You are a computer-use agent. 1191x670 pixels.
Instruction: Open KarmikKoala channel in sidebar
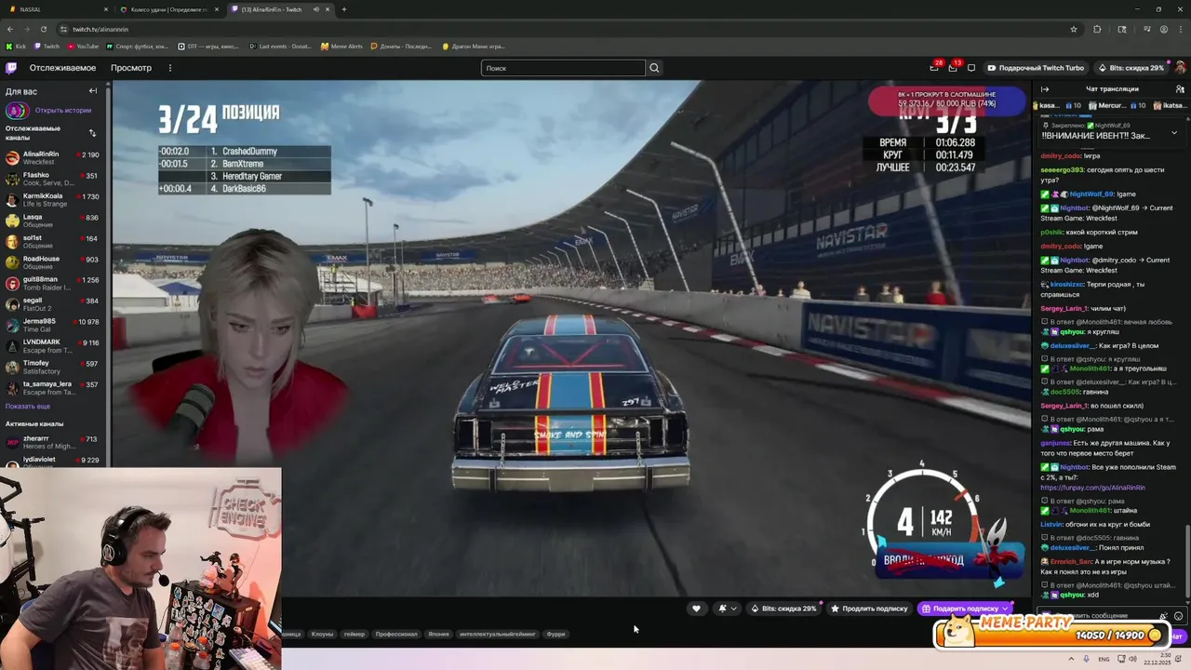tap(52, 199)
